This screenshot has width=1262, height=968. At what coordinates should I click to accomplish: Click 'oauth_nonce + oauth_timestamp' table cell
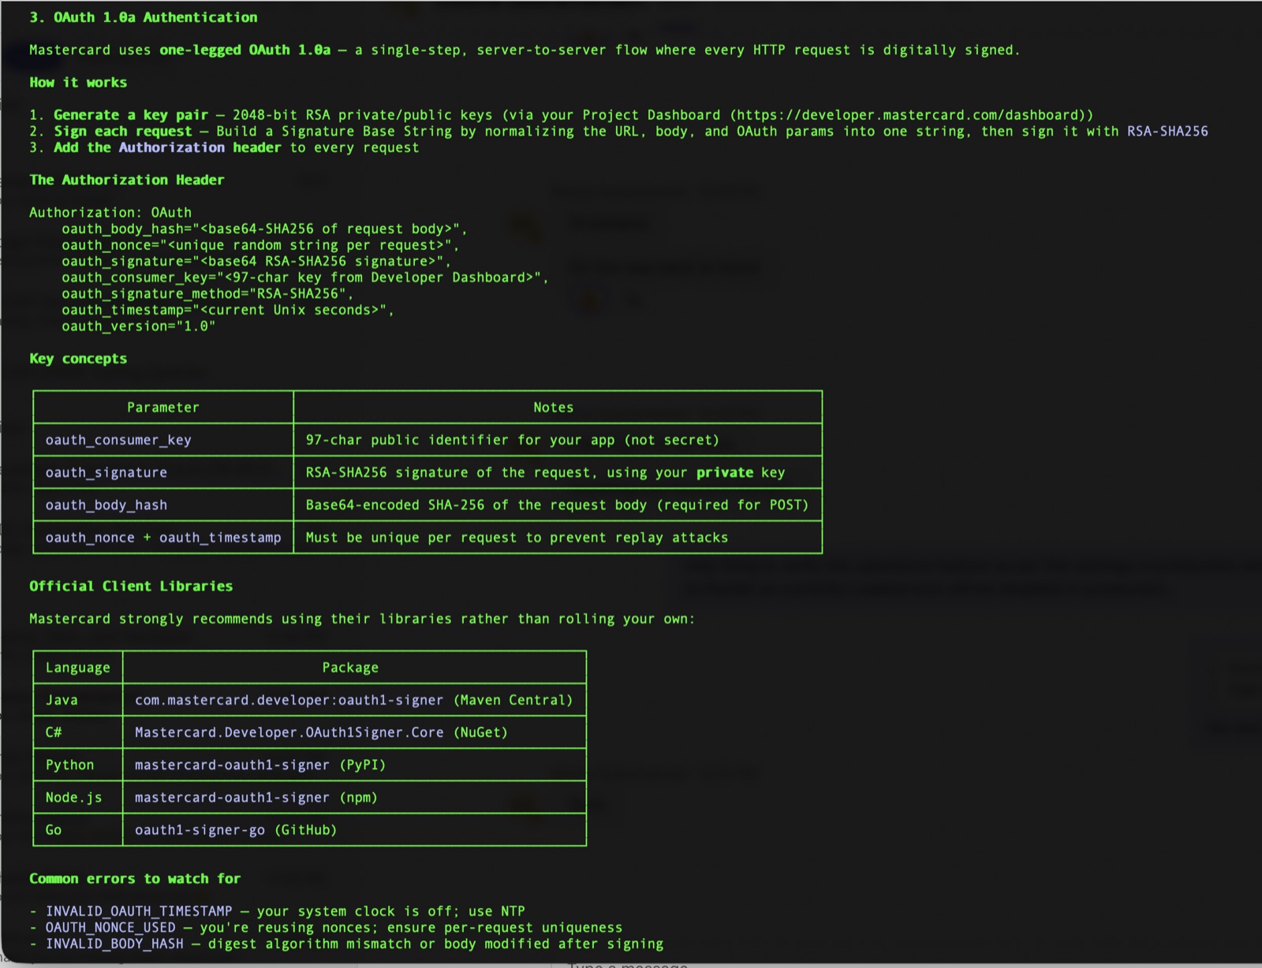163,538
